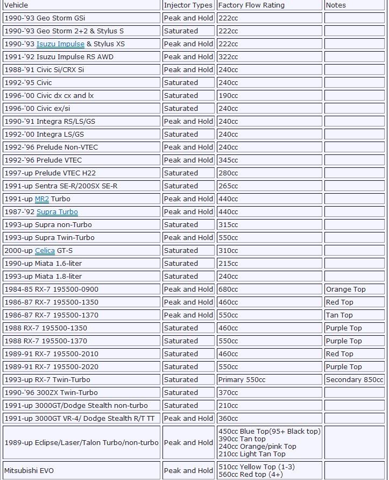This screenshot has width=389, height=480.
Task: Select 1993-up Miata 1.8-liter cell
Action: 81,276
